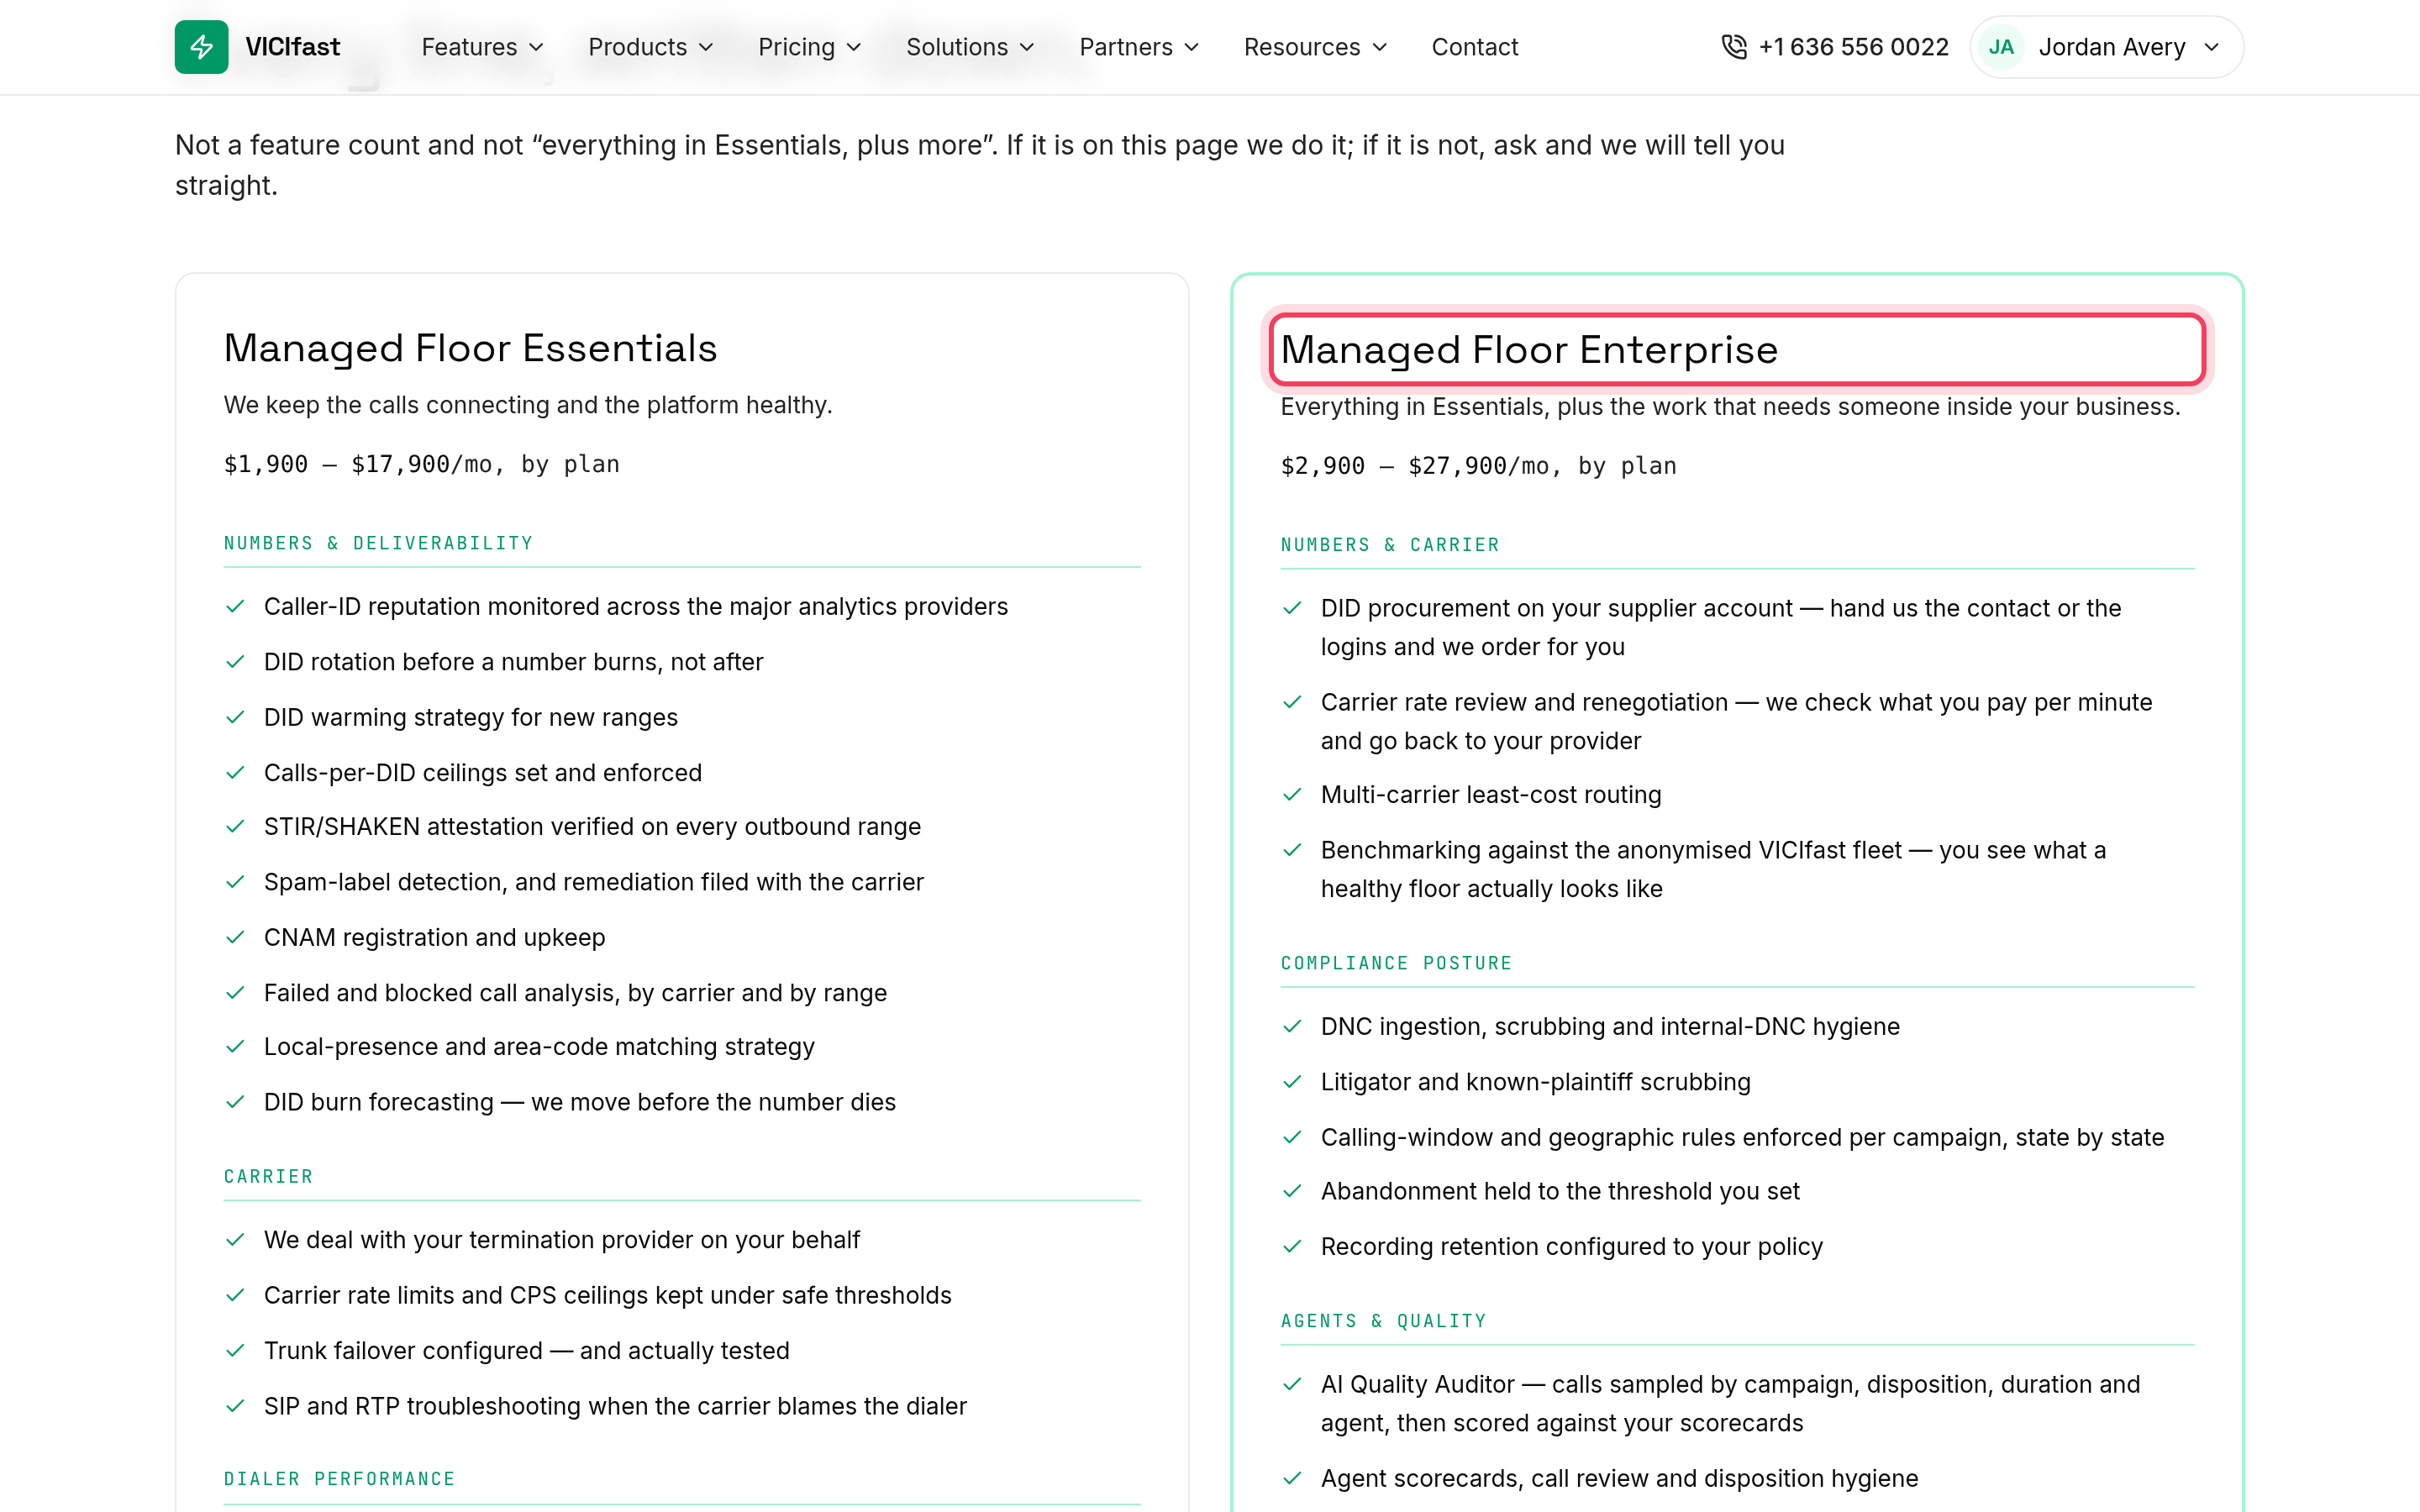Click the checkmark beside 'Benchmarking against the anonymised VICIfast fleet'
2420x1512 pixels.
pos(1292,850)
